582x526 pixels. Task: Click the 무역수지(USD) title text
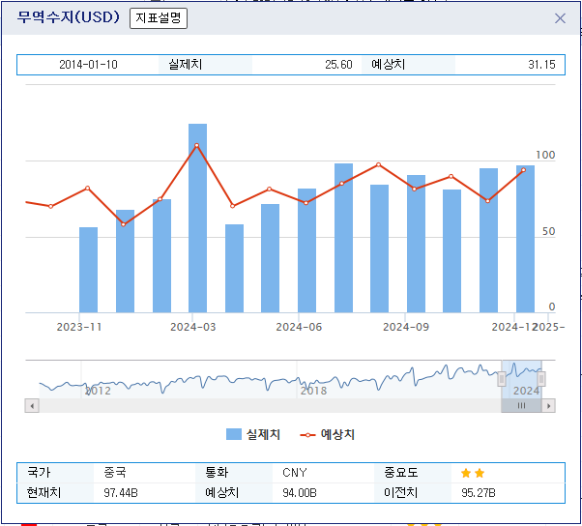69,17
